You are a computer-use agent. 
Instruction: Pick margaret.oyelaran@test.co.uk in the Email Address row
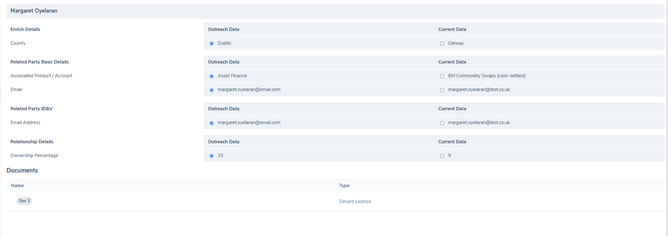tap(442, 123)
